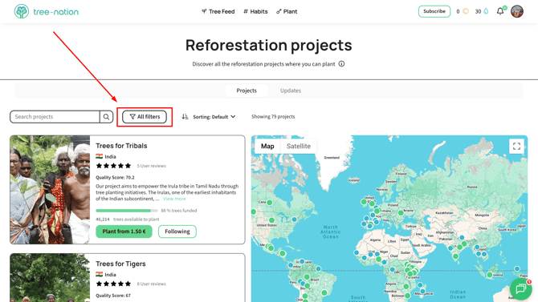Open the Tree Feed menu item
Viewport: 538px width, 302px height.
pyautogui.click(x=218, y=12)
